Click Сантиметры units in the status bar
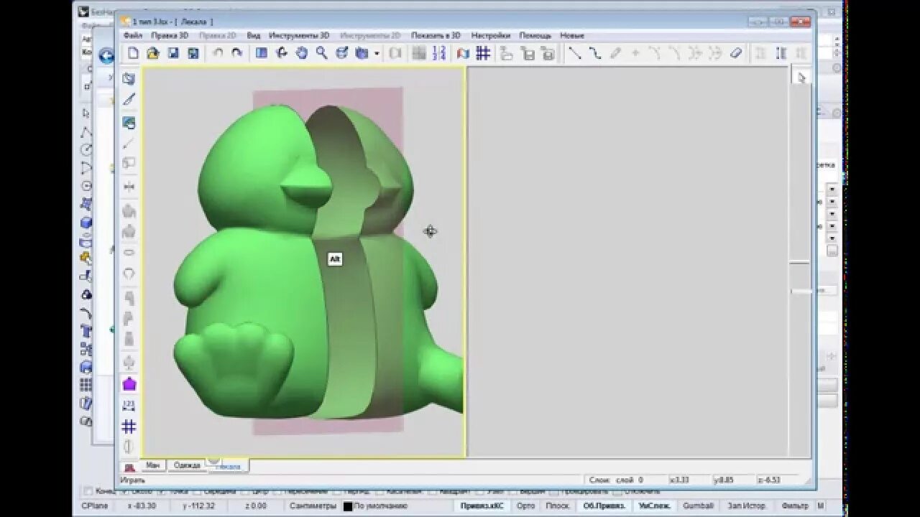 313,506
